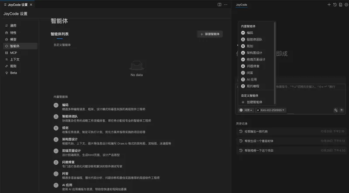
Task: Click 创建智能体 in the popup menu
Action: [257, 102]
